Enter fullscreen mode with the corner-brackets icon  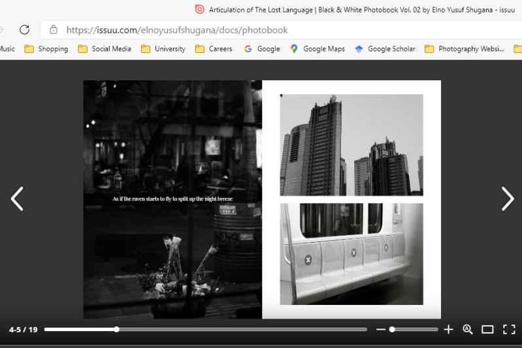click(509, 329)
